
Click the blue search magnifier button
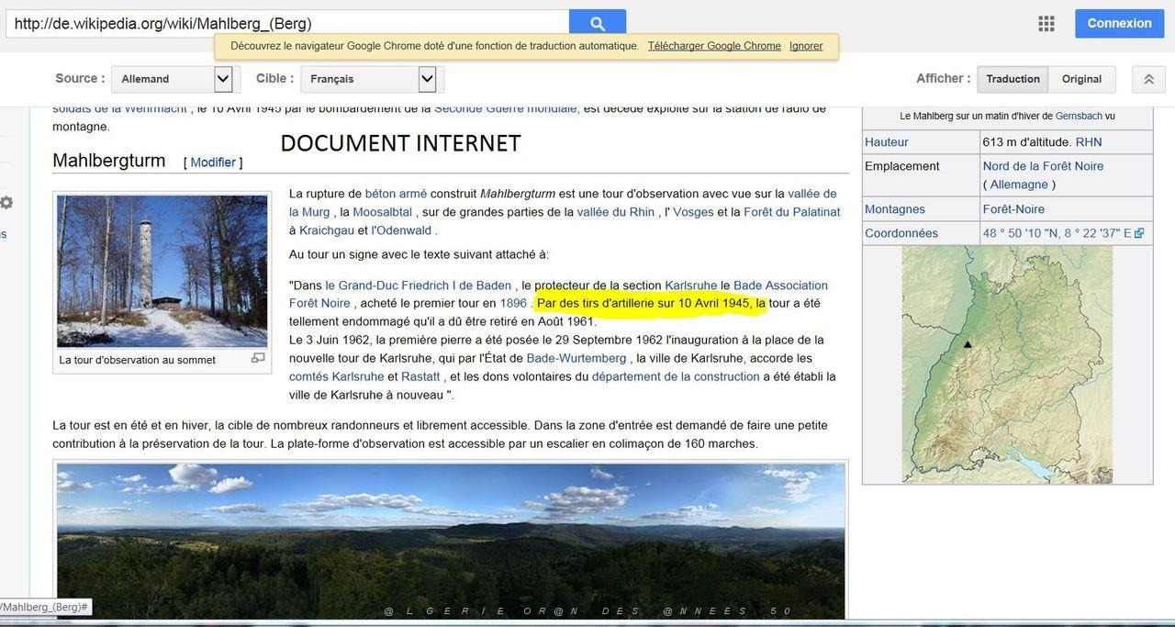coord(598,23)
